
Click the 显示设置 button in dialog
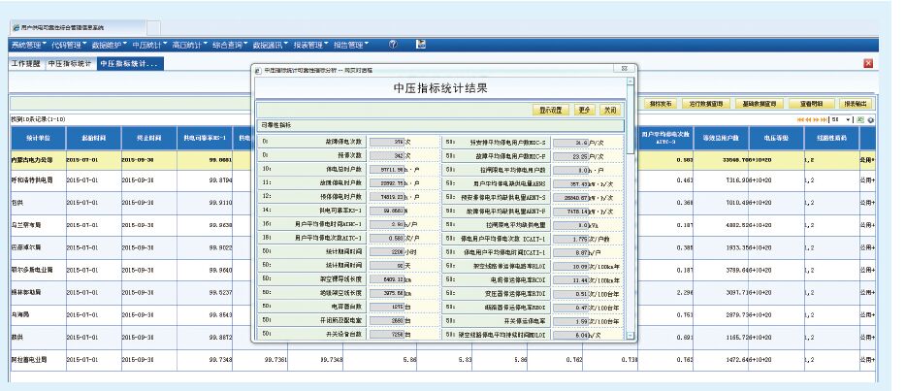[550, 110]
